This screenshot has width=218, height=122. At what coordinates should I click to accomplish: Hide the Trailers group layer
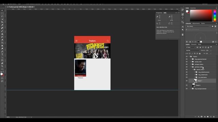tap(187, 57)
